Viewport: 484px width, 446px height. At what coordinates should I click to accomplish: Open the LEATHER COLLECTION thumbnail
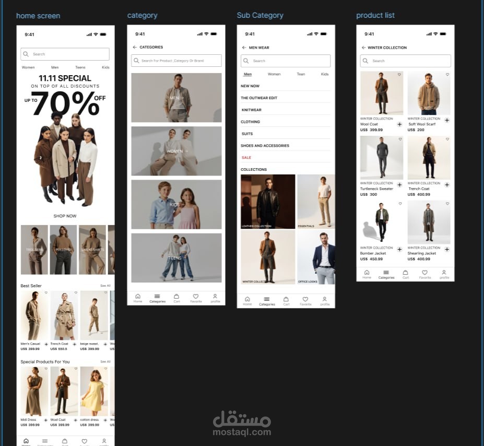click(268, 202)
